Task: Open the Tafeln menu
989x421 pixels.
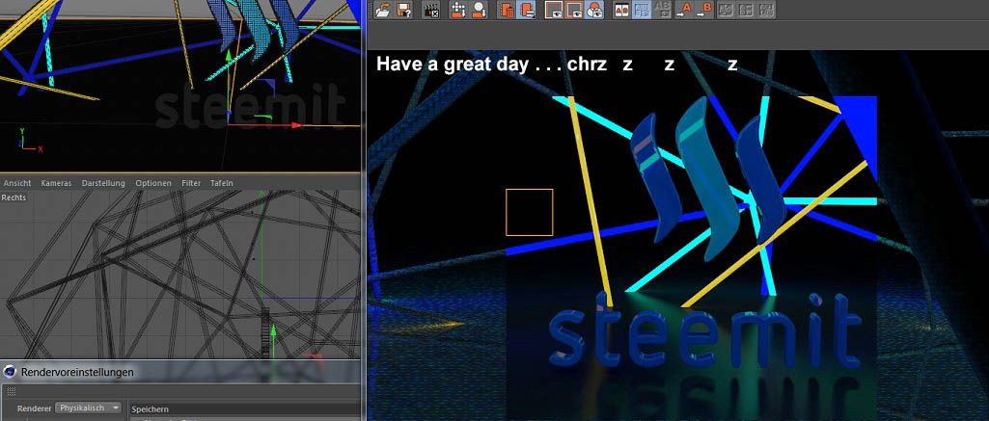Action: pyautogui.click(x=221, y=183)
